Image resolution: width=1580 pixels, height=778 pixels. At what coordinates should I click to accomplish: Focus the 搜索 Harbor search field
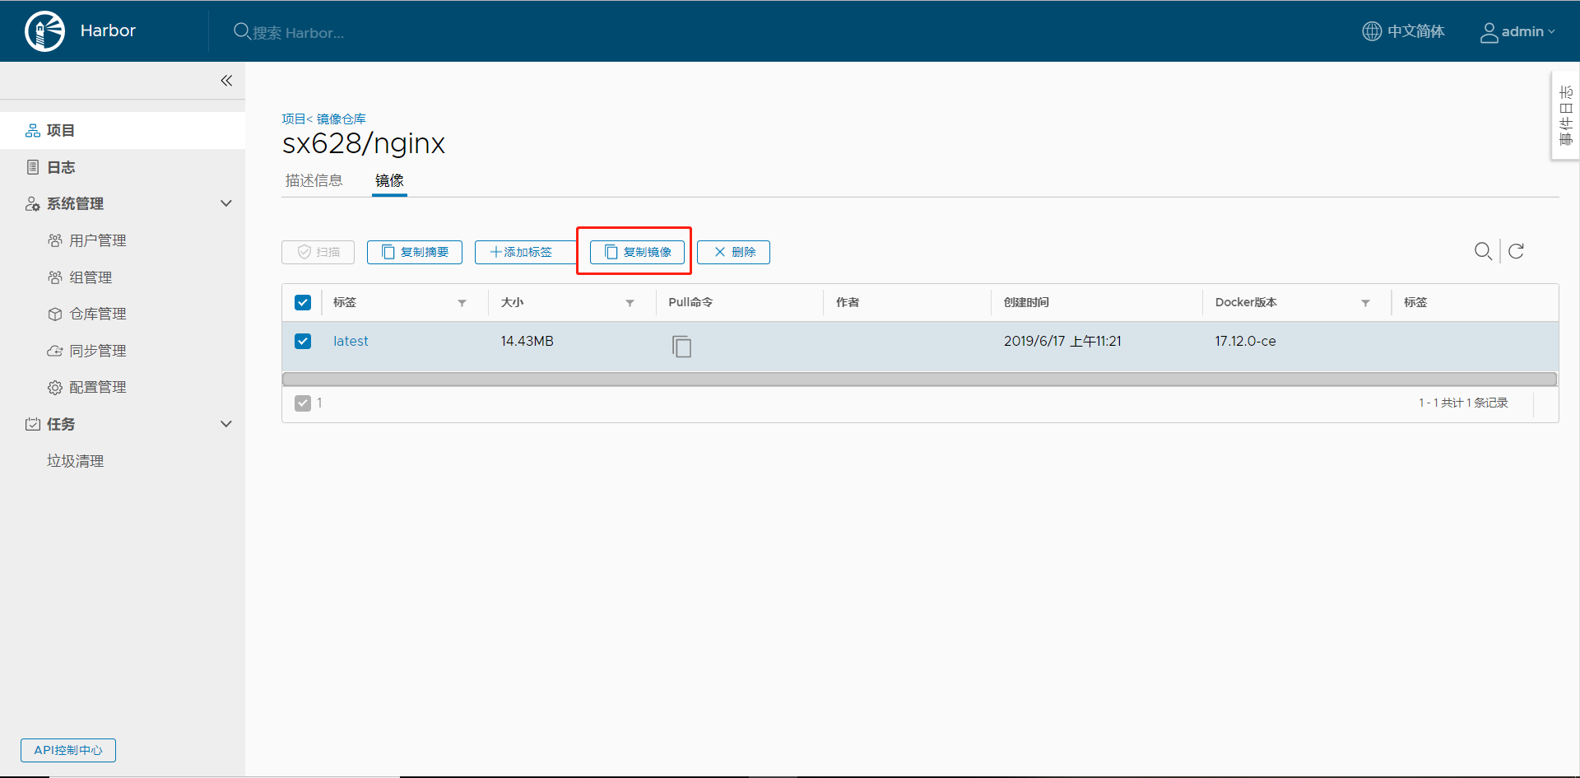(298, 32)
